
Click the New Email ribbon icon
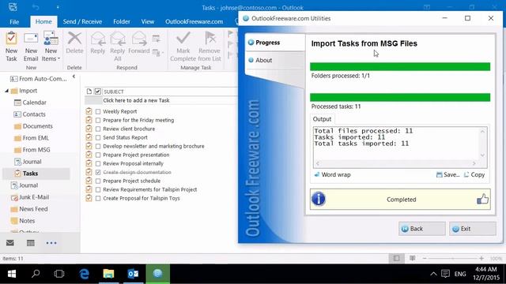point(31,47)
